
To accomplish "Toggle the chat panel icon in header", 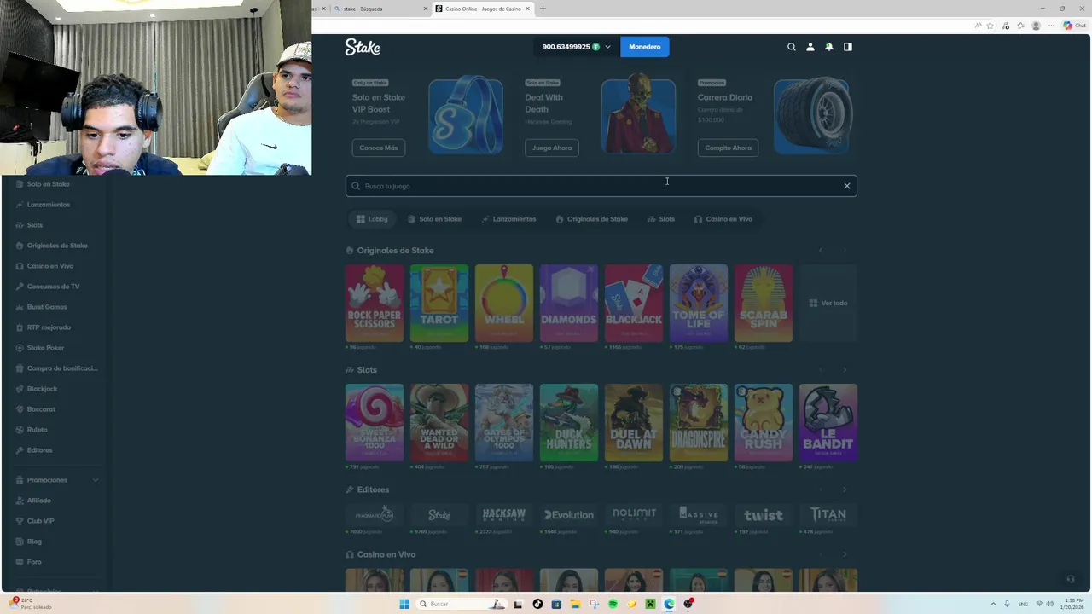I will coord(848,47).
